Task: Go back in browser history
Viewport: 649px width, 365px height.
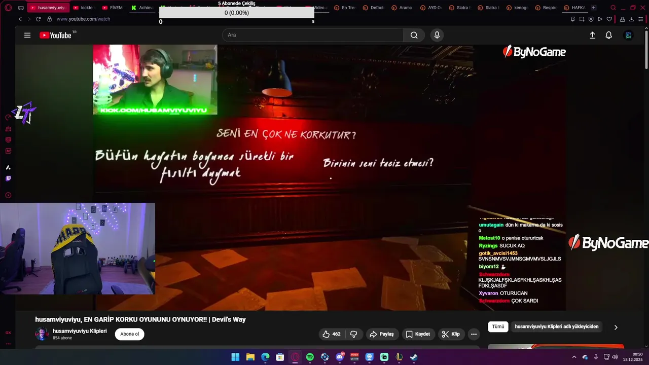Action: click(20, 19)
